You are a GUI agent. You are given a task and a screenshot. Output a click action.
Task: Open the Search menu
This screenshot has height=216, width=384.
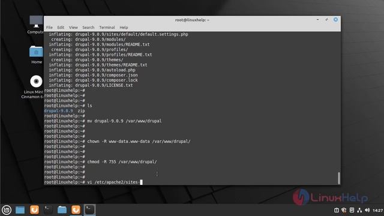tap(88, 28)
